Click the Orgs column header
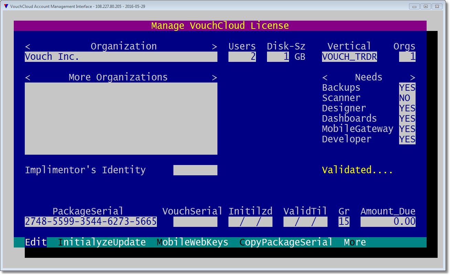450x275 pixels. coord(405,46)
